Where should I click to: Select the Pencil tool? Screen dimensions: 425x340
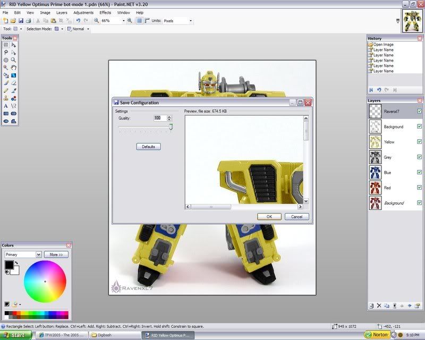[6, 90]
